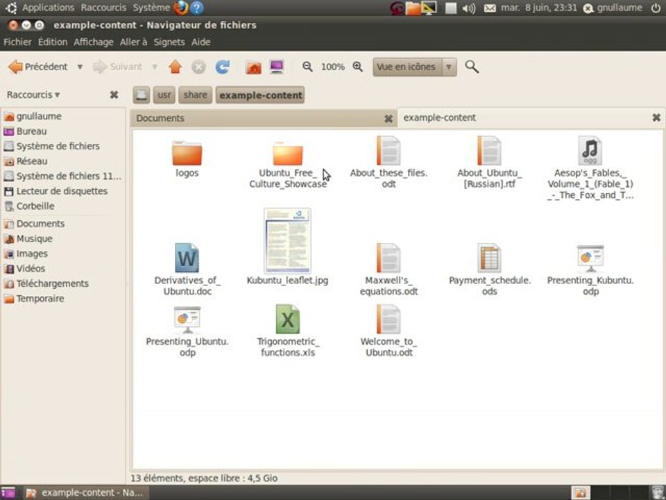Screen dimensions: 666x500
Task: Zoom out with the minus magnifier
Action: click(x=307, y=67)
